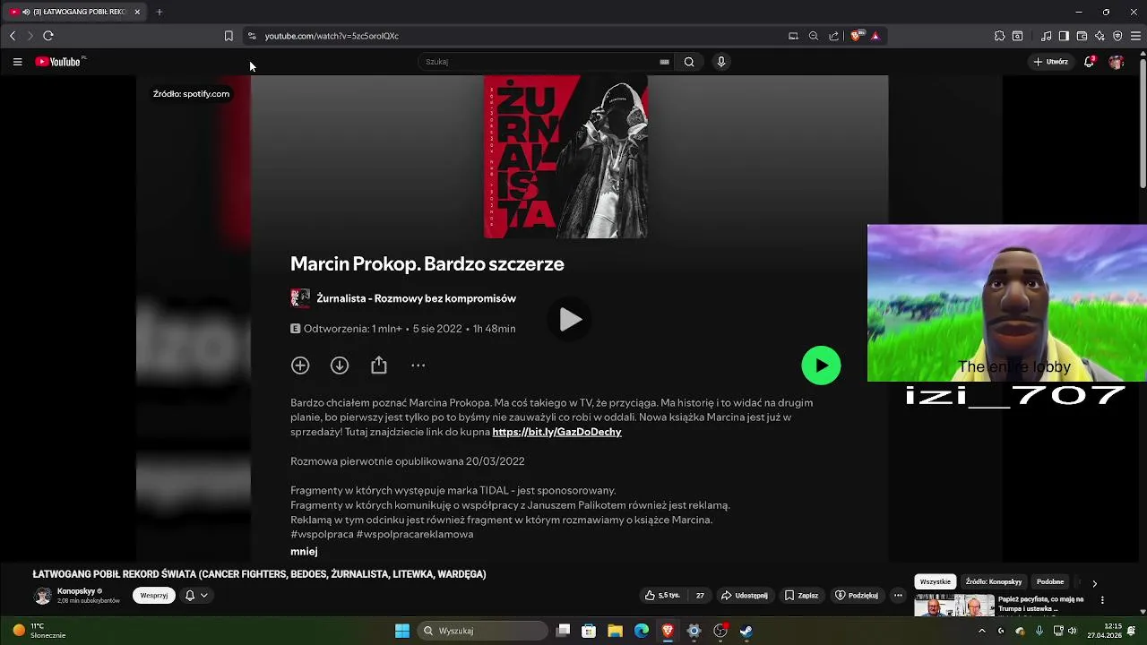Open the on-screen keyboard icon in search
Screen dimensions: 1147x645
pyautogui.click(x=664, y=62)
